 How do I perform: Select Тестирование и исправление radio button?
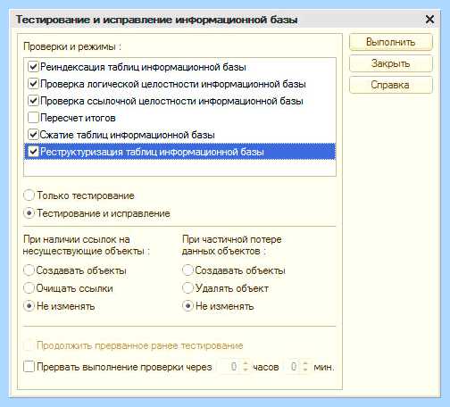(29, 213)
